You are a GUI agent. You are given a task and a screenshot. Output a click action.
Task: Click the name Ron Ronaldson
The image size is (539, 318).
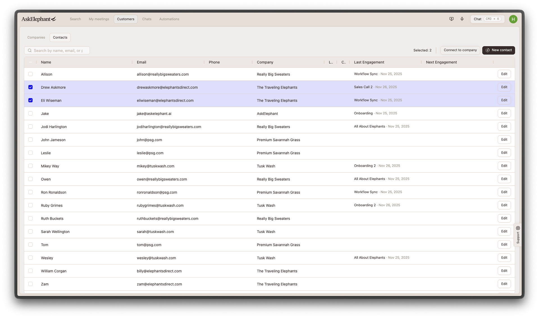(x=54, y=192)
